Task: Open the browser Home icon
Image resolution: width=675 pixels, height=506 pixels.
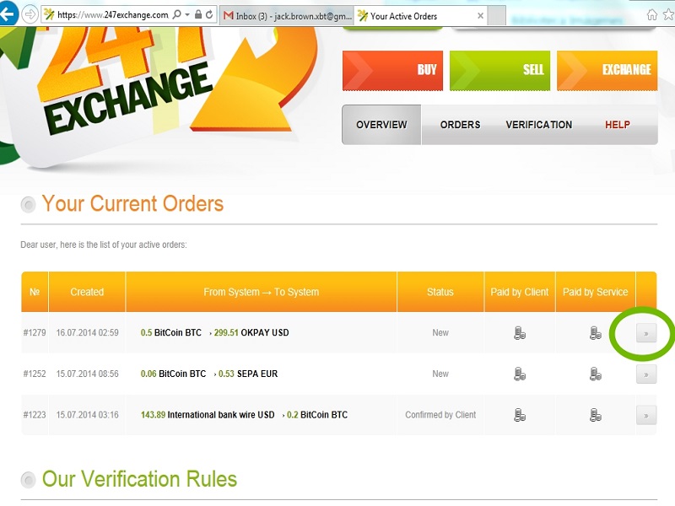Action: (652, 14)
